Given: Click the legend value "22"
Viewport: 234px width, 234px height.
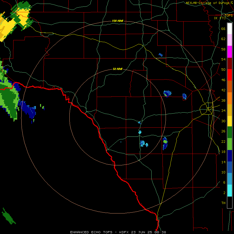Looking at the screenshot, I should (x=223, y=141).
